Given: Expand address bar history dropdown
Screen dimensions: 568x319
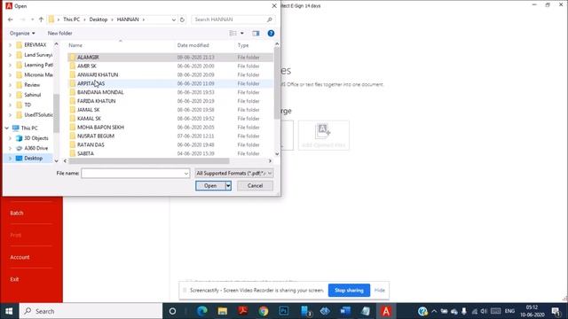Looking at the screenshot, I should [x=174, y=19].
